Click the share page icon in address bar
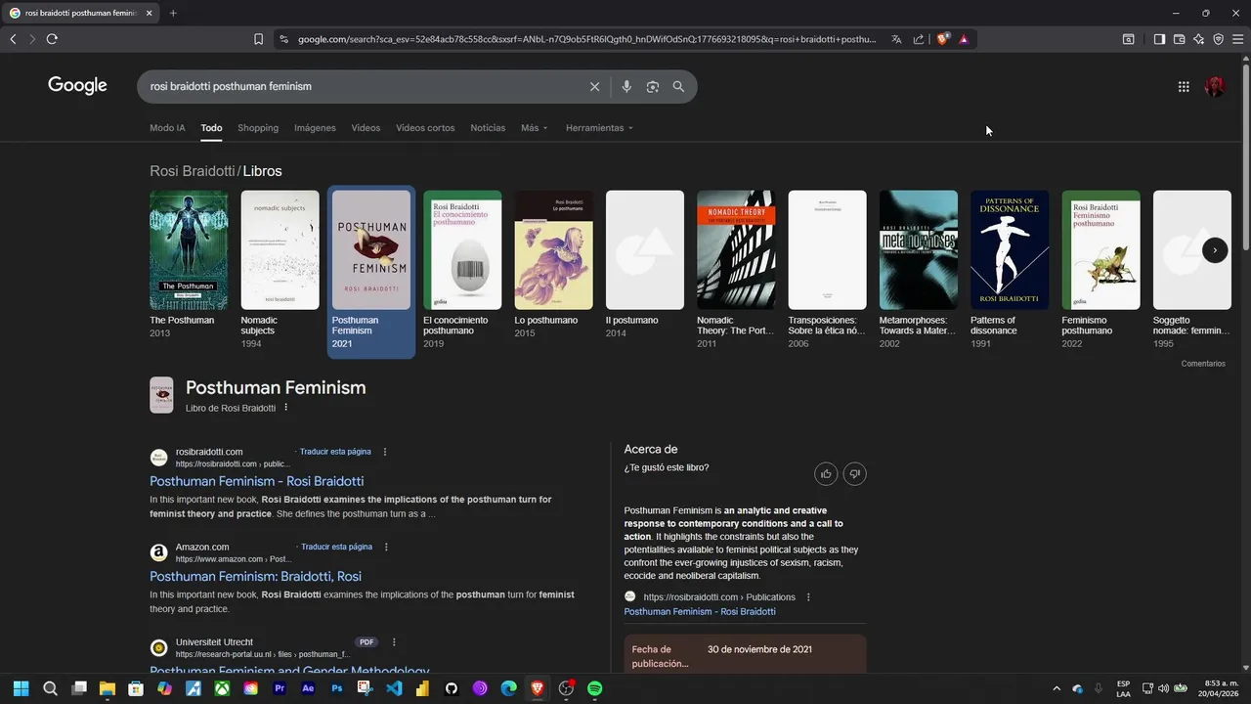The image size is (1251, 704). click(x=919, y=39)
